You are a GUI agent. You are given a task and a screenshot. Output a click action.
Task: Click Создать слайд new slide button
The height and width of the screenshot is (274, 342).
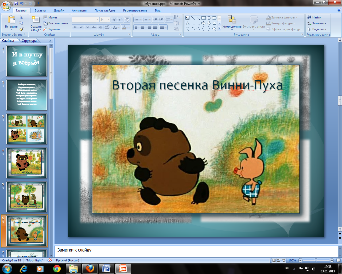click(x=36, y=24)
